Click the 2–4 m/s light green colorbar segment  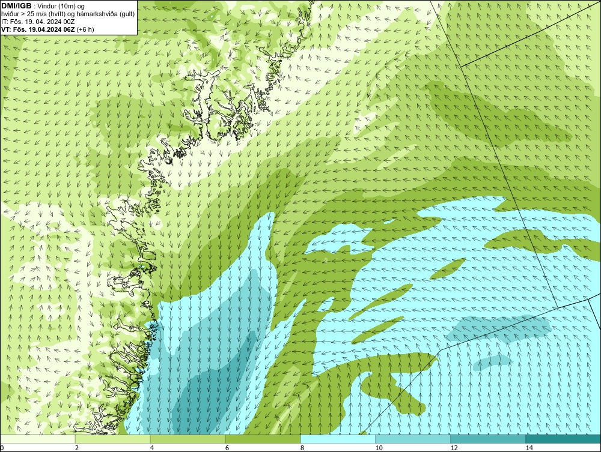click(x=113, y=439)
